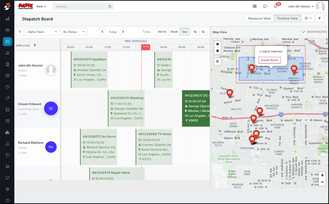Viewport: 329px width, 204px height.
Task: Click the trash icon to delete map selection
Action: [x=217, y=61]
